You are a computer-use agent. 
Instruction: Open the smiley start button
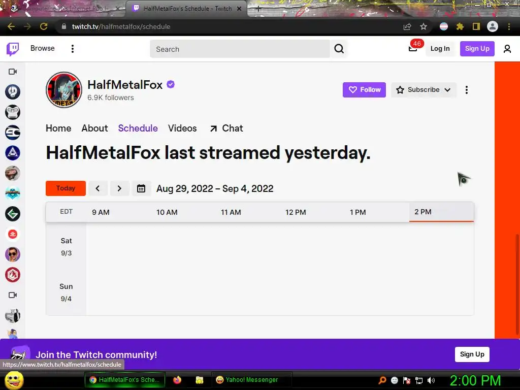click(x=14, y=380)
